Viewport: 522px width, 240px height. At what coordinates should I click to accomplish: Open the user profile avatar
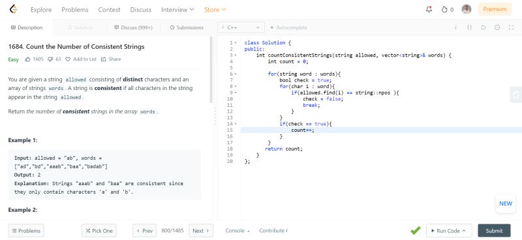(467, 9)
